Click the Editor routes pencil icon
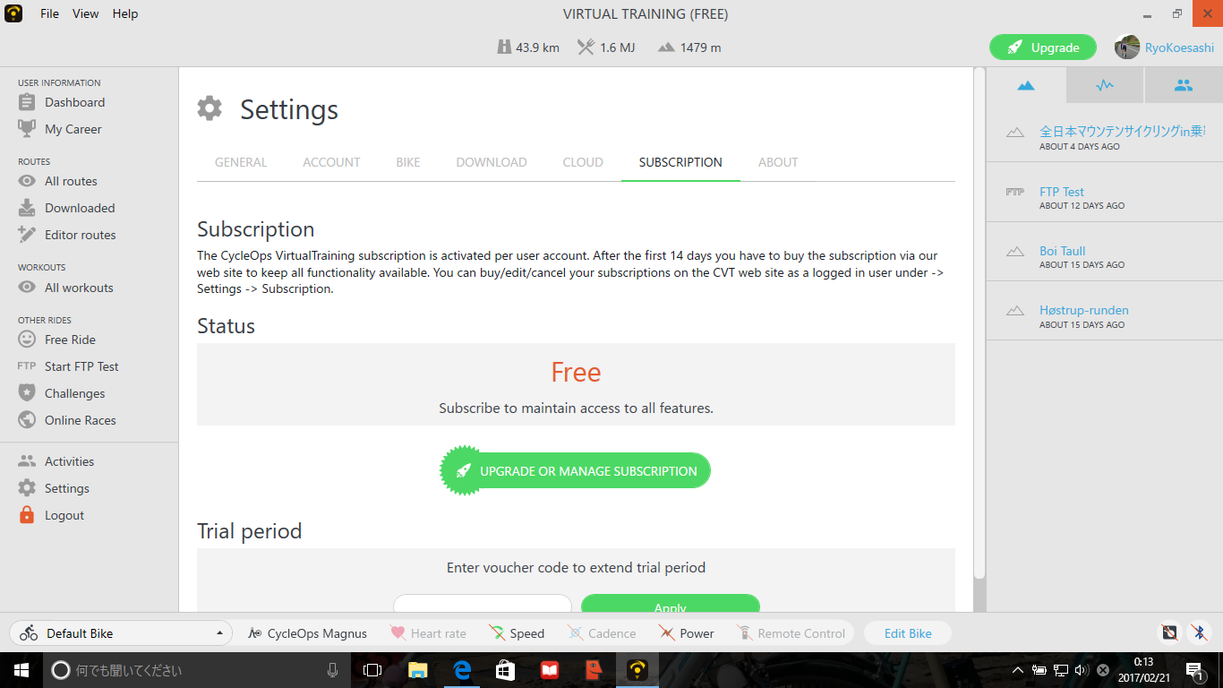1223x688 pixels. click(27, 235)
